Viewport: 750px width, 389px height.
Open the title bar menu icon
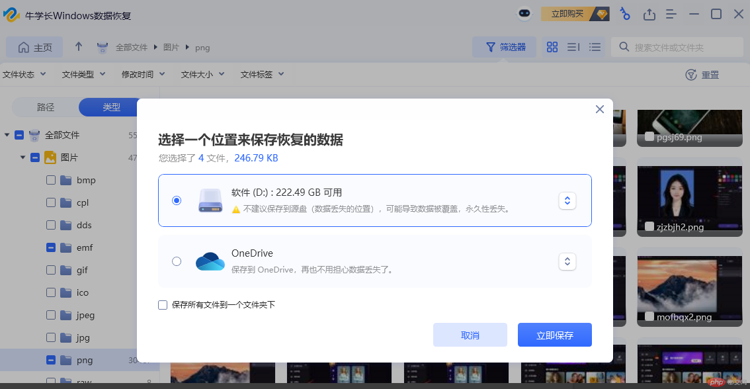coord(671,15)
